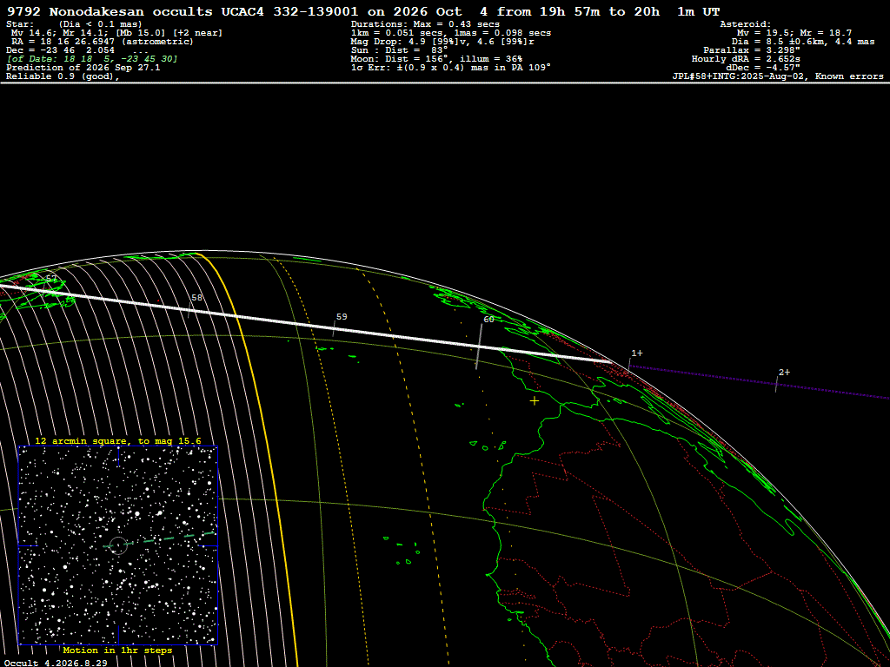Click the yellow cross location marker
Screen dimensions: 890x667
(x=535, y=401)
